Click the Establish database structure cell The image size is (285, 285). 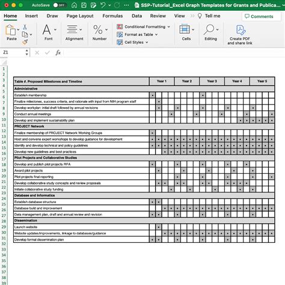(x=81, y=202)
